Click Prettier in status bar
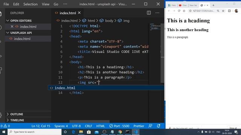 click(x=139, y=126)
